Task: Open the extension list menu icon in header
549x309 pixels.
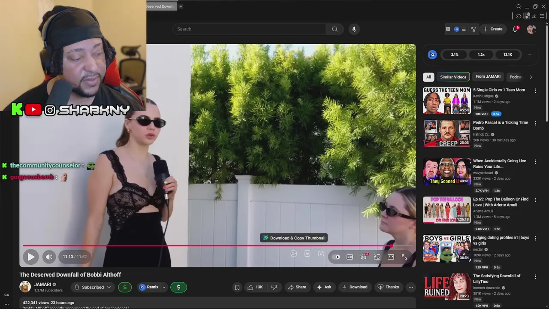Action: 464,29
